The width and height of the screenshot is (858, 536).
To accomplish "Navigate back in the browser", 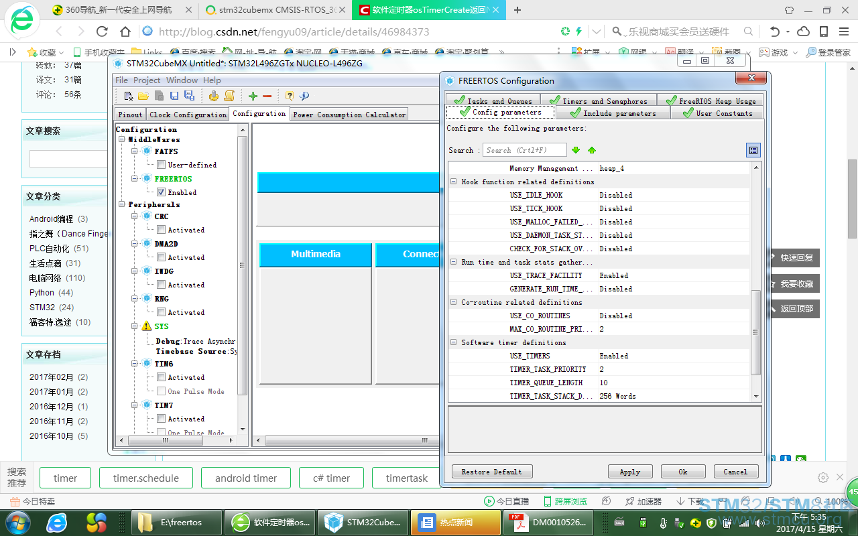I will [x=59, y=31].
